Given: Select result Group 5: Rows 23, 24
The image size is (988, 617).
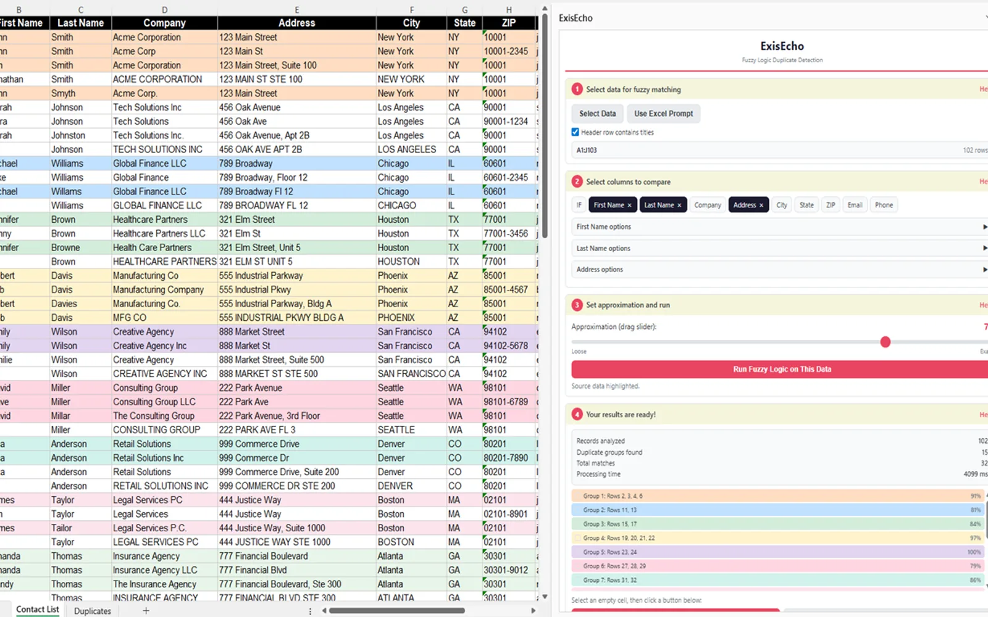Looking at the screenshot, I should [777, 552].
